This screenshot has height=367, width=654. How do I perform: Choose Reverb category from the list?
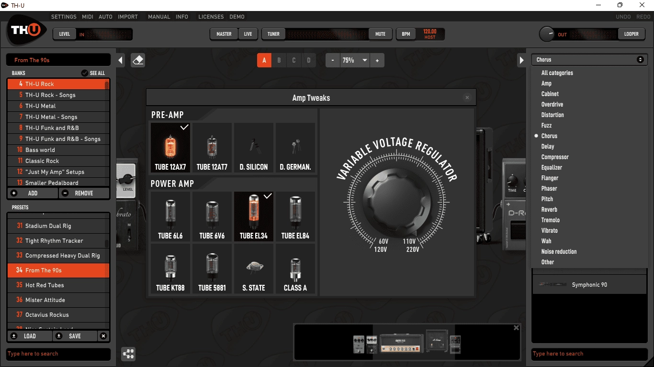point(549,210)
